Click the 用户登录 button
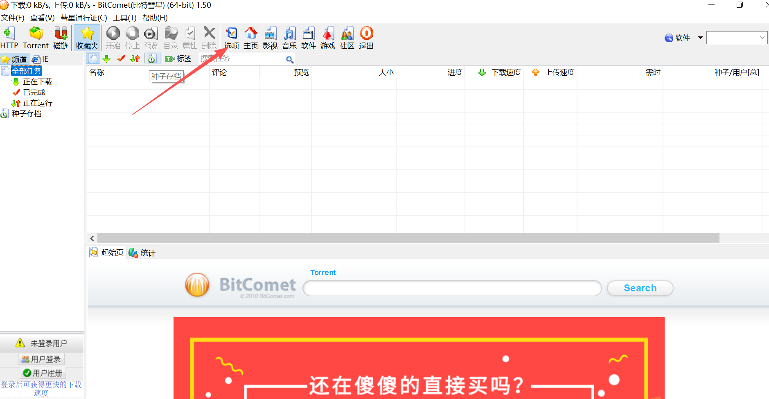Viewport: 769px width, 399px height. click(41, 359)
